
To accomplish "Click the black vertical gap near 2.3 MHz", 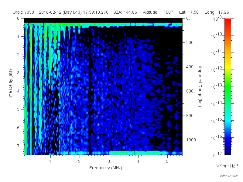I will coord(90,90).
